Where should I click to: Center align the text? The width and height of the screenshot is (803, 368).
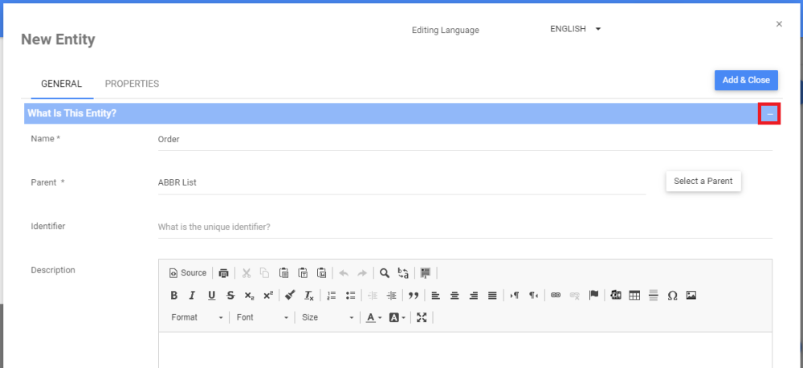coord(454,296)
